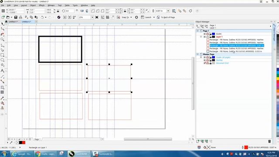Select the Rectangle tool
The height and width of the screenshot is (157, 279).
[2, 55]
